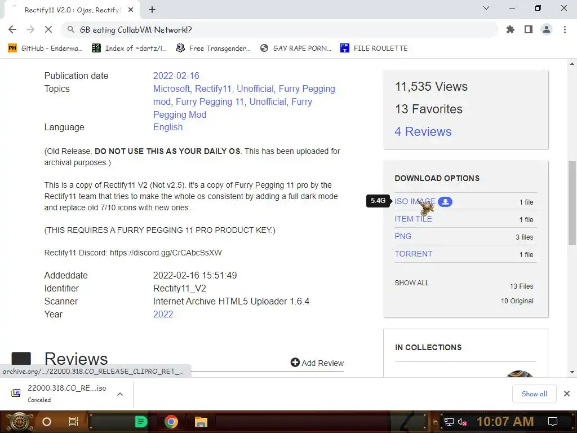Select the identifier value 'Rectify11_V2'

pos(180,288)
